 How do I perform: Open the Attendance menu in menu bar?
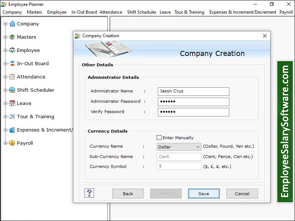pyautogui.click(x=111, y=12)
